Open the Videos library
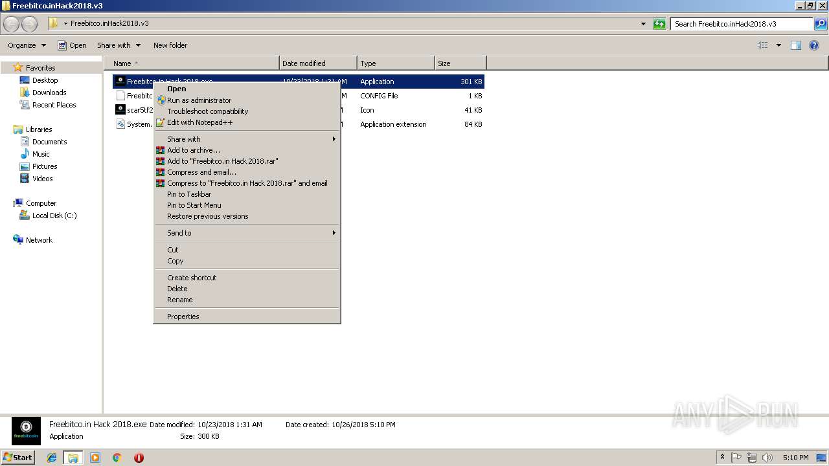829x466 pixels. 36,179
